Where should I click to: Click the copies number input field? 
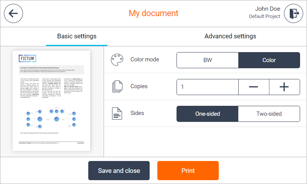208,87
